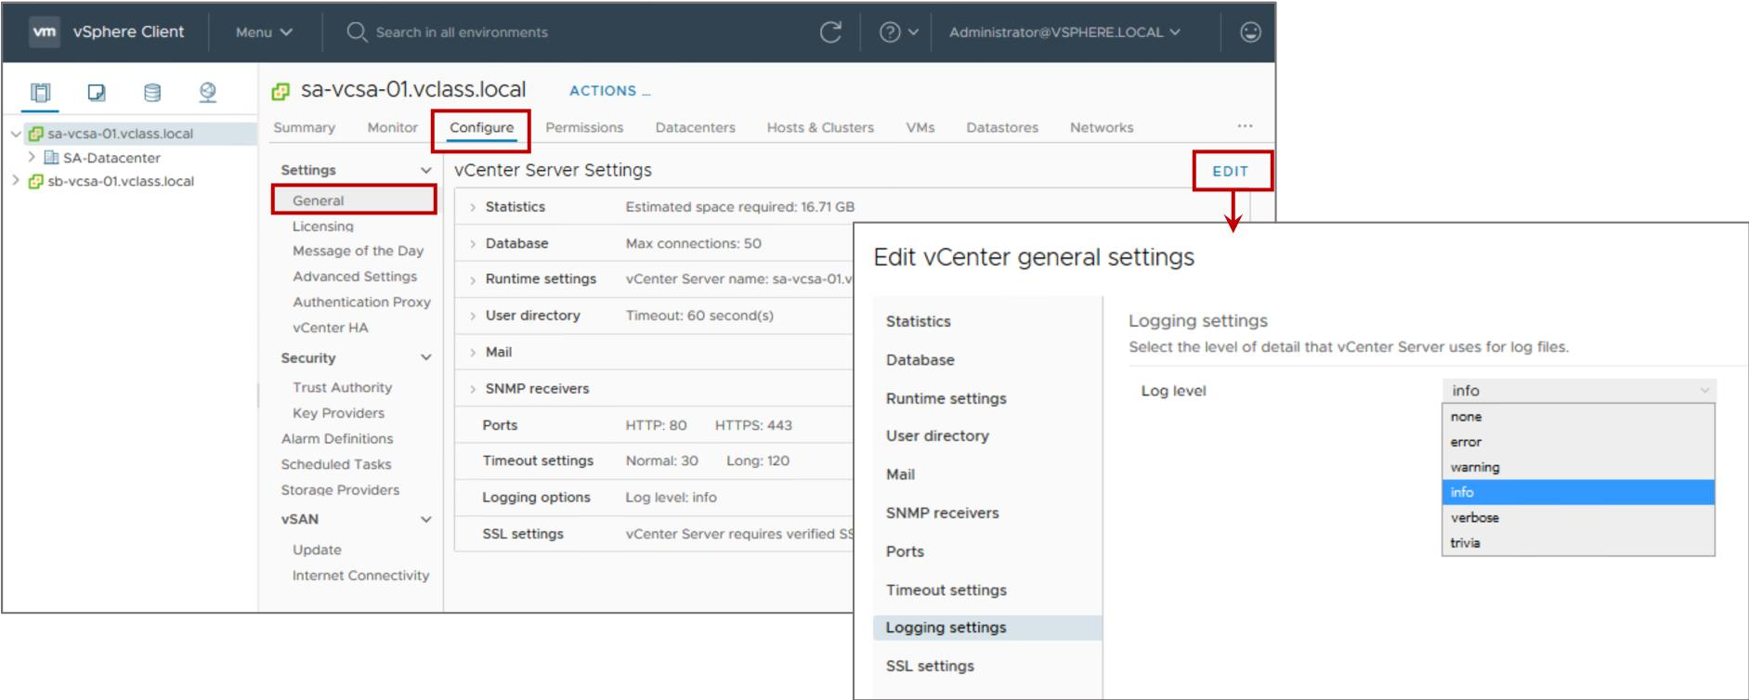Viewport: 1749px width, 700px height.
Task: Expand the User directory row
Action: coord(473,316)
